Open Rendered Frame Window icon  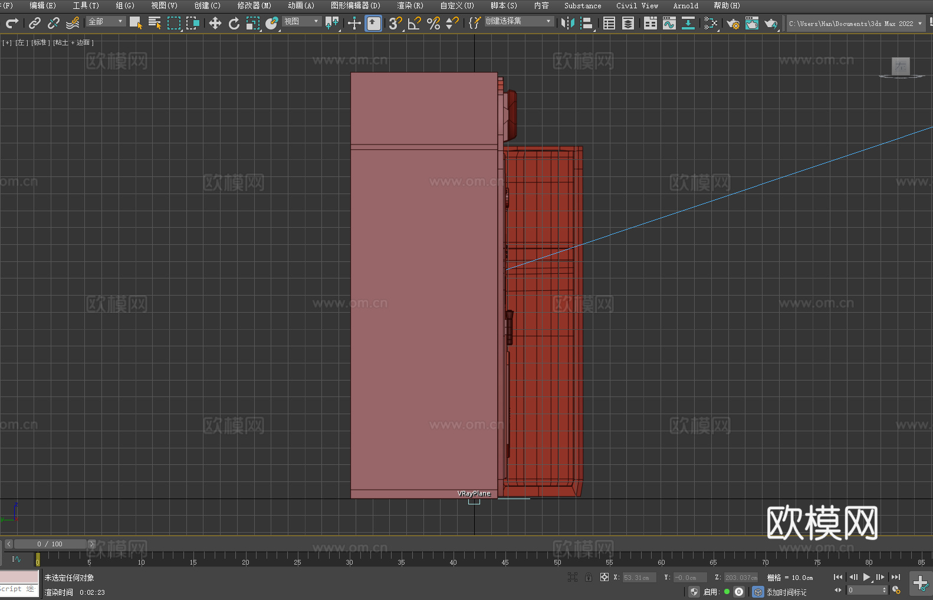click(752, 23)
